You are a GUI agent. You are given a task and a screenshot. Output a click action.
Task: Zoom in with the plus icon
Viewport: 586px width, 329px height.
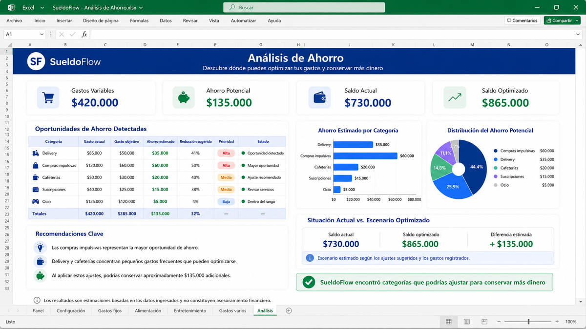[557, 322]
